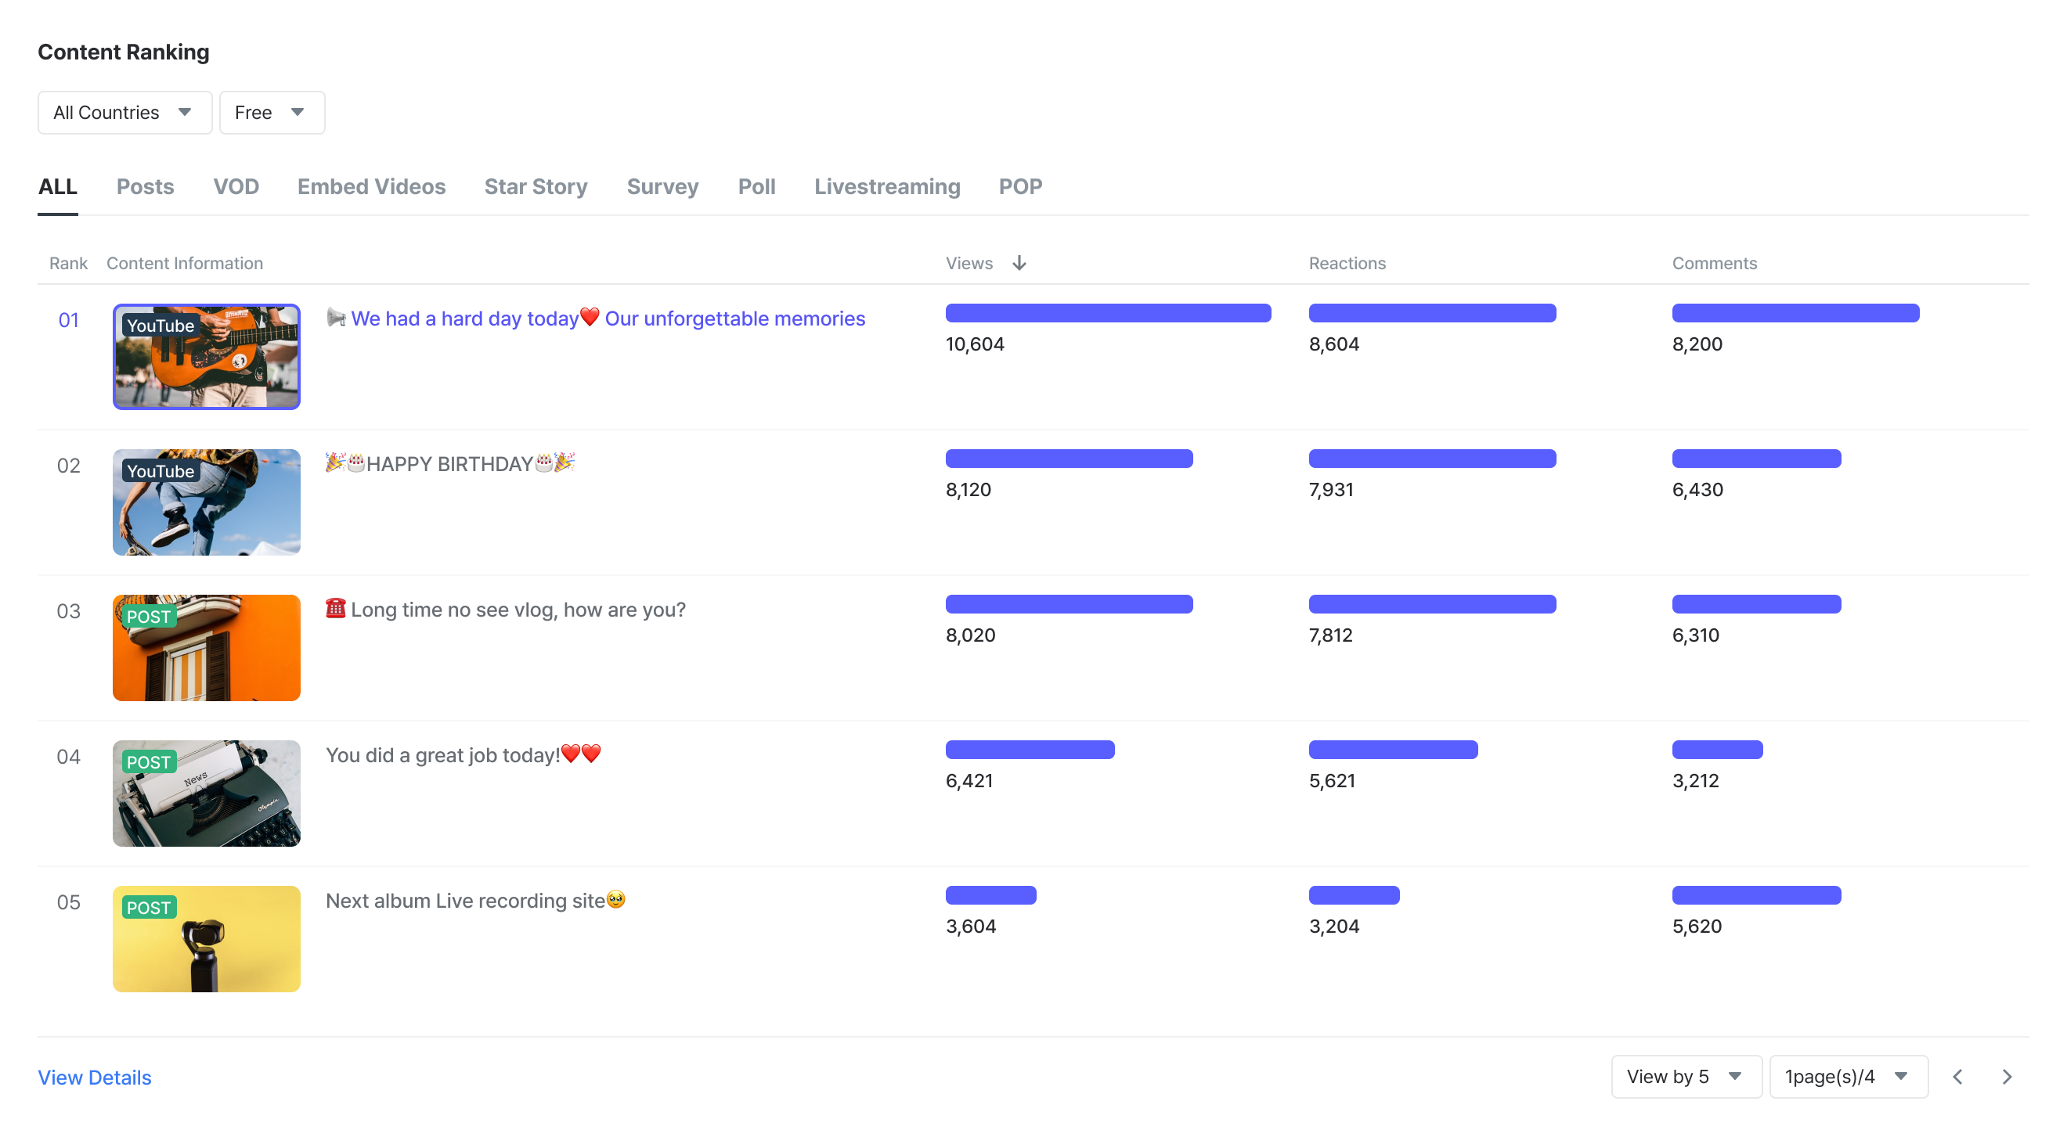Open the View Details link

tap(95, 1077)
